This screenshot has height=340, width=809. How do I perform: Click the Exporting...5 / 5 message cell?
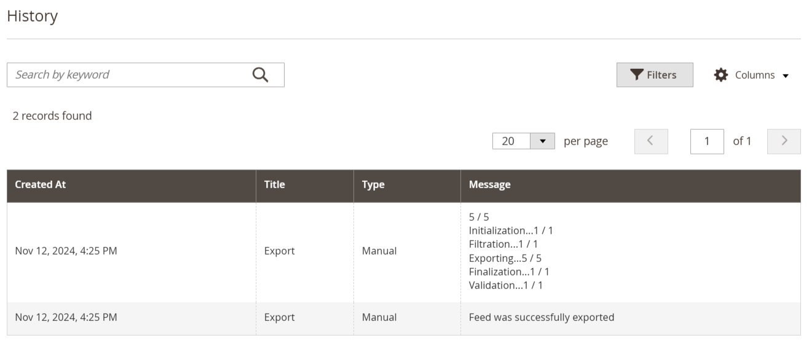505,258
